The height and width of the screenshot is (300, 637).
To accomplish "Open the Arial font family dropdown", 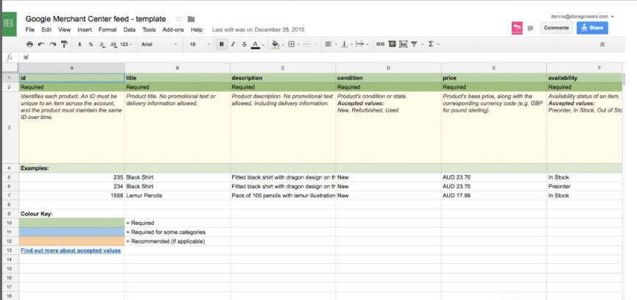I will click(159, 44).
